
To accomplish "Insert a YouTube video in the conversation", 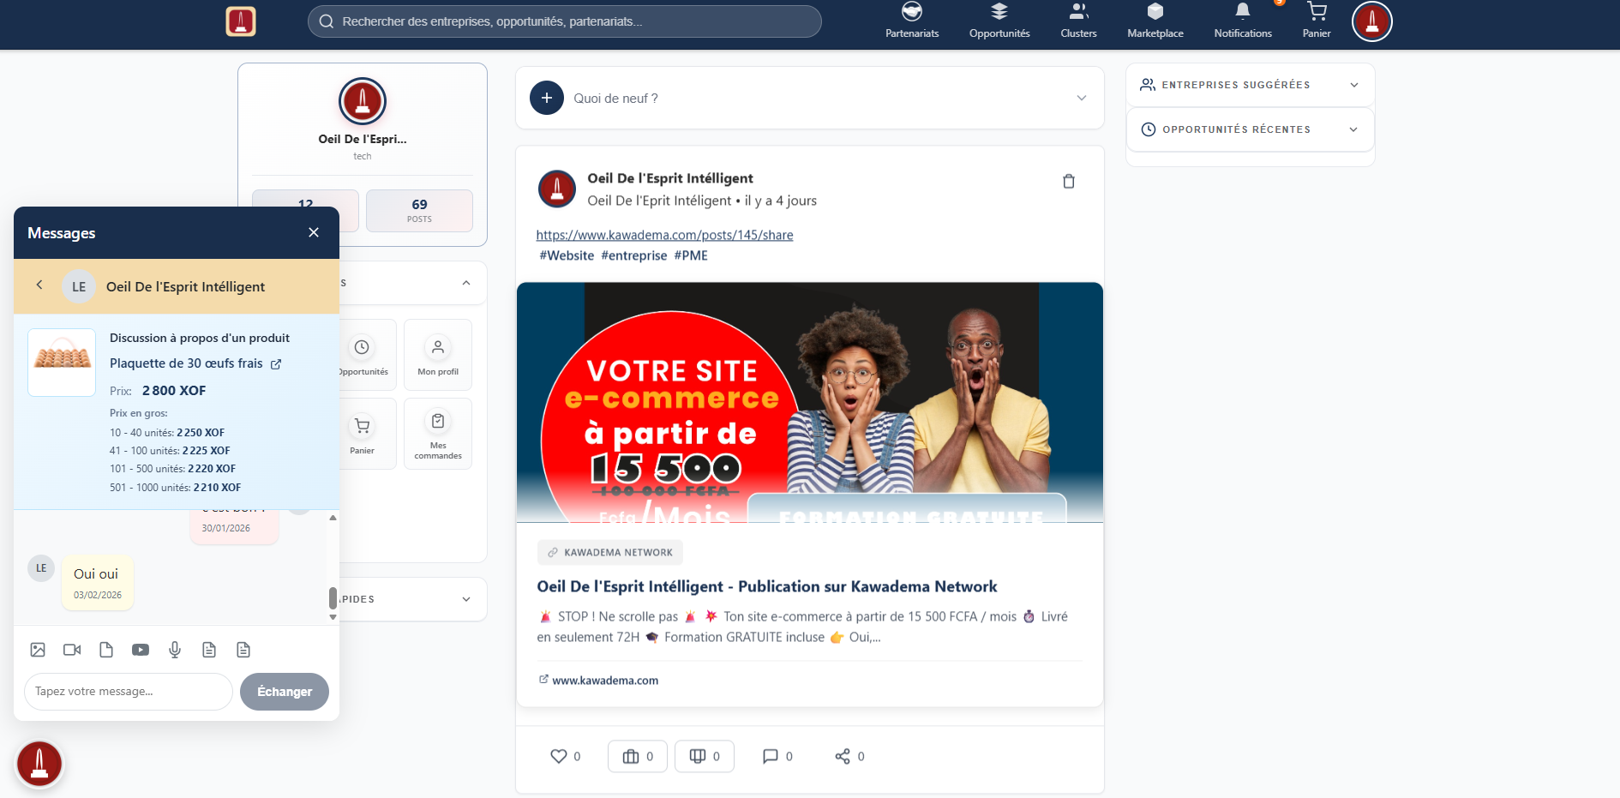I will pyautogui.click(x=140, y=650).
